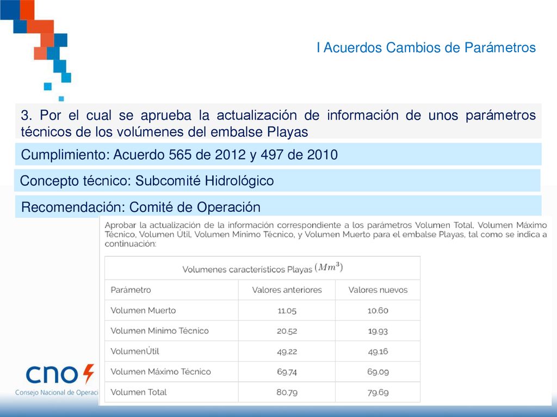Click the 'Valores anteriores' column header
Viewport: 557px width, 417px height.
[287, 290]
